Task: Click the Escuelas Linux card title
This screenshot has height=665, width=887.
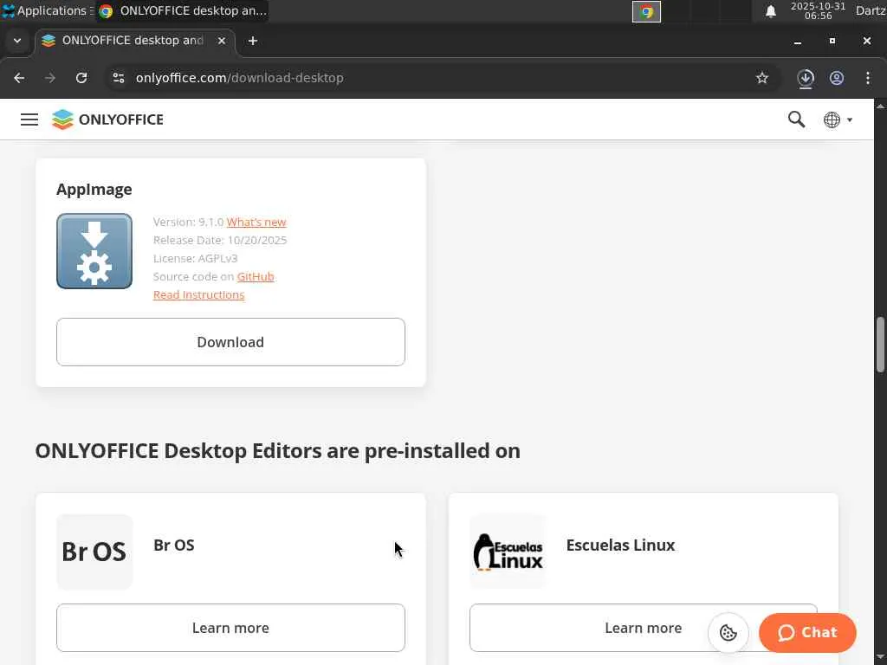Action: [620, 546]
